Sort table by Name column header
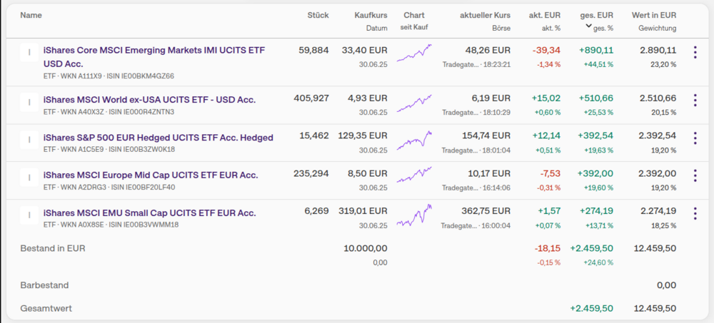The width and height of the screenshot is (714, 323). coord(31,15)
